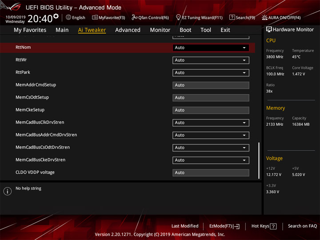Switch to the My Favorites tab

[30, 30]
